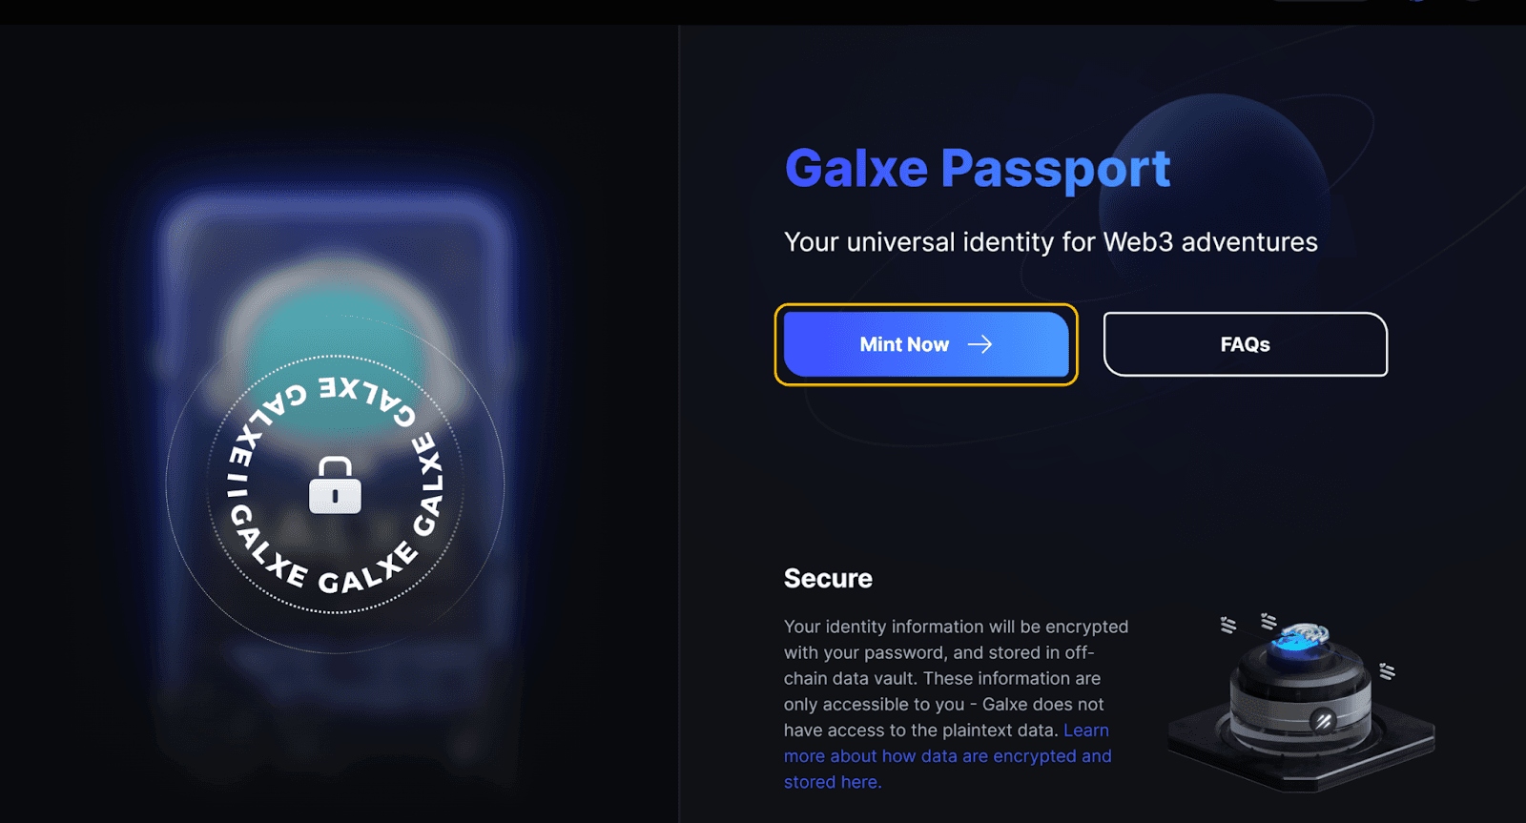Click the white padlock icon

335,485
